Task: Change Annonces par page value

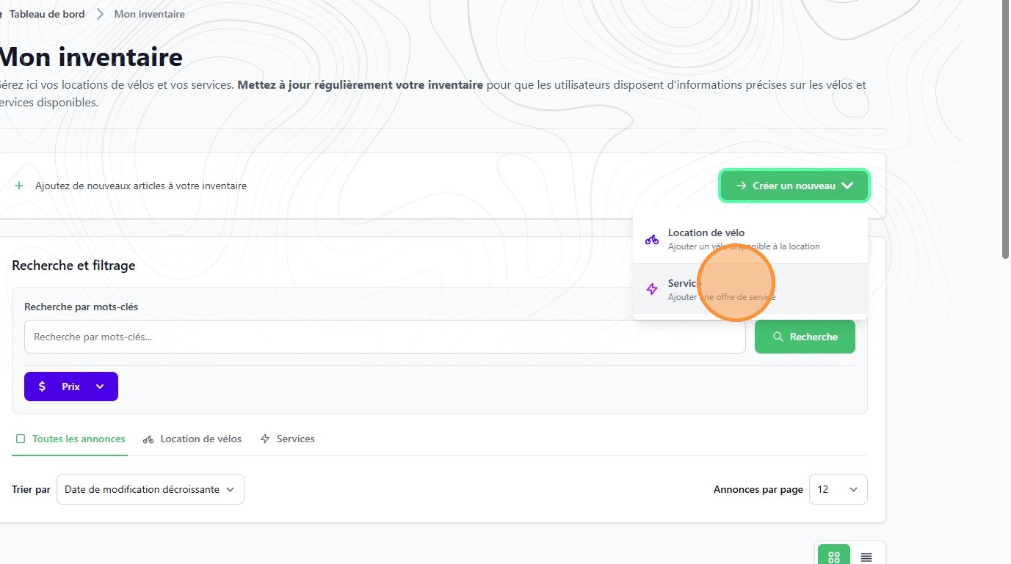Action: coord(838,489)
